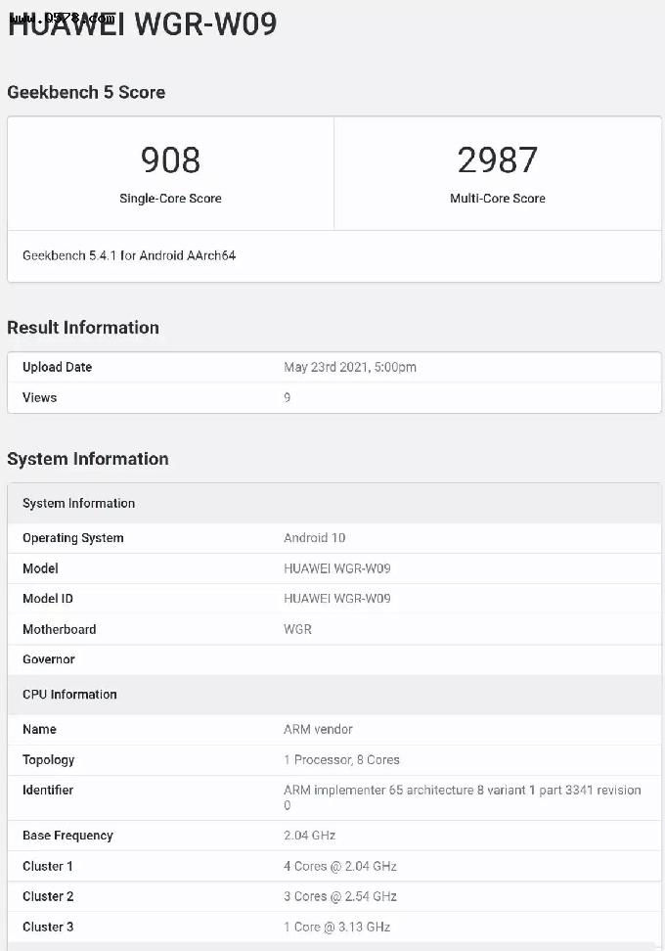Select the WGR motherboard value

click(x=297, y=629)
